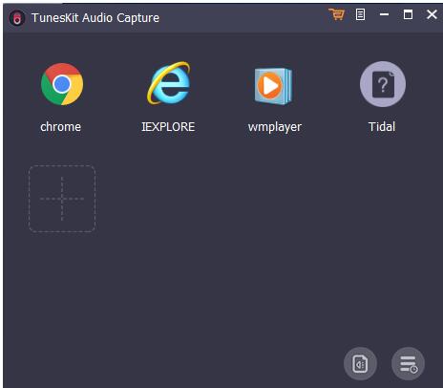Click the "Tidal" text label
The width and height of the screenshot is (443, 388).
tap(382, 127)
